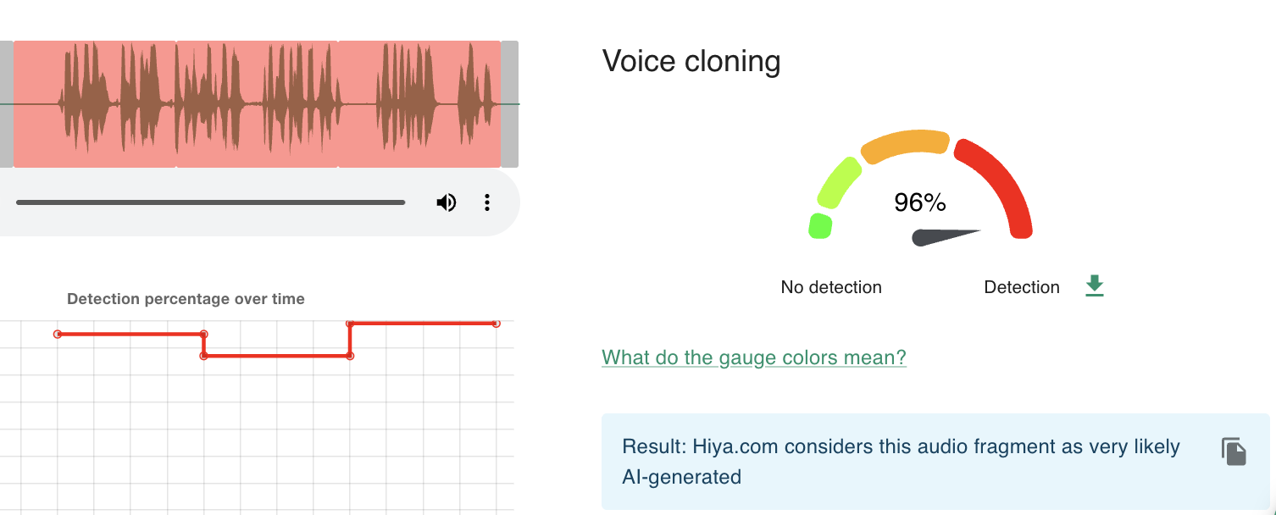Click the lowest chart point at the second segment start
Viewport: 1276px width, 515px height.
(x=204, y=356)
